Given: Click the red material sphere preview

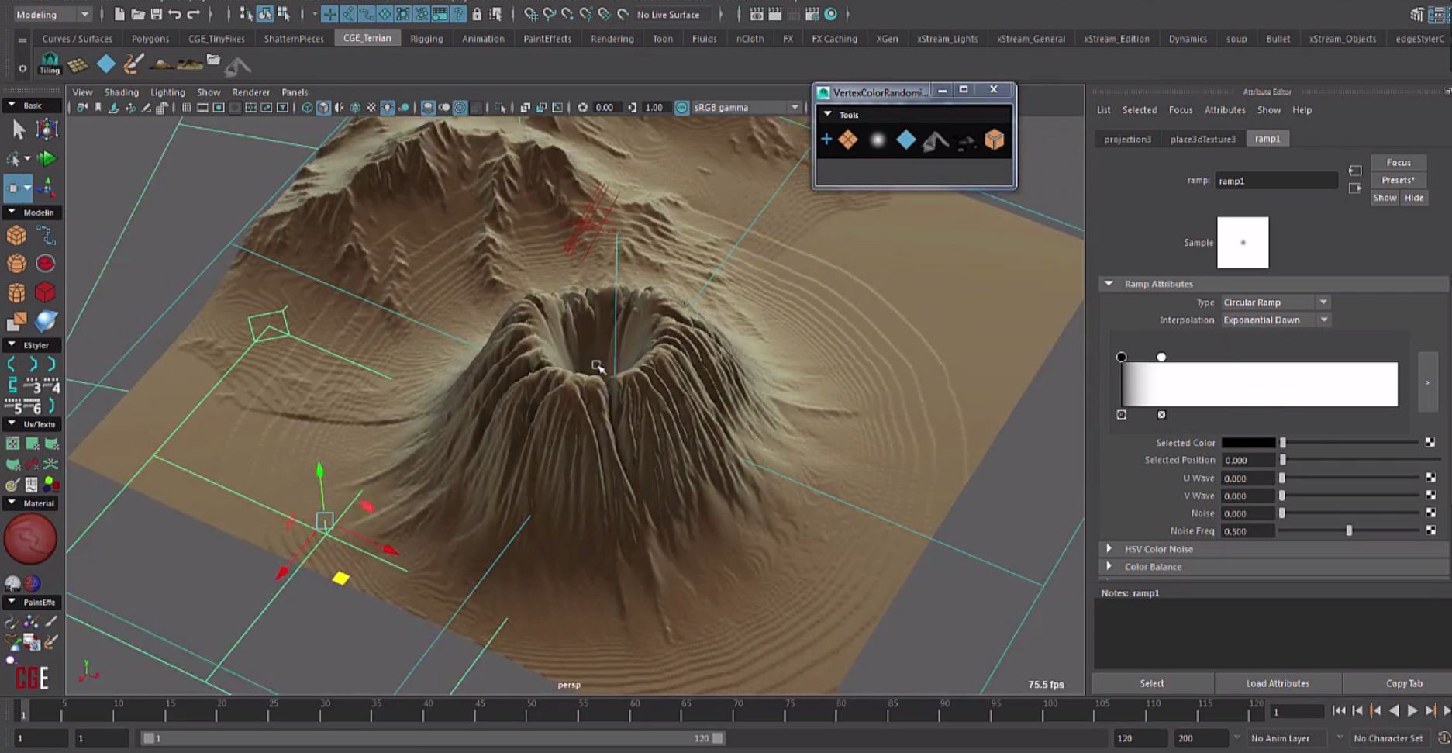Looking at the screenshot, I should 30,539.
